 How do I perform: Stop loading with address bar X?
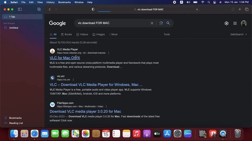coord(197,9)
